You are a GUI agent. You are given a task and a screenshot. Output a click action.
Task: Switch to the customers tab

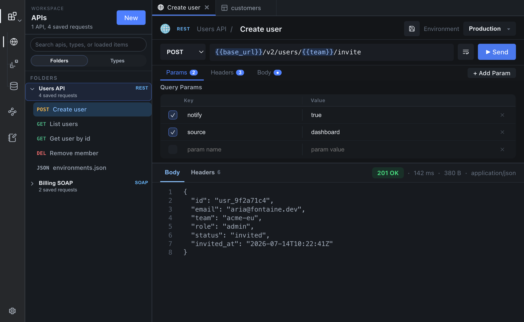(246, 8)
